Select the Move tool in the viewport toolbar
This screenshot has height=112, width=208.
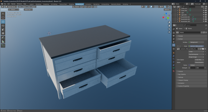click(x=3, y=21)
